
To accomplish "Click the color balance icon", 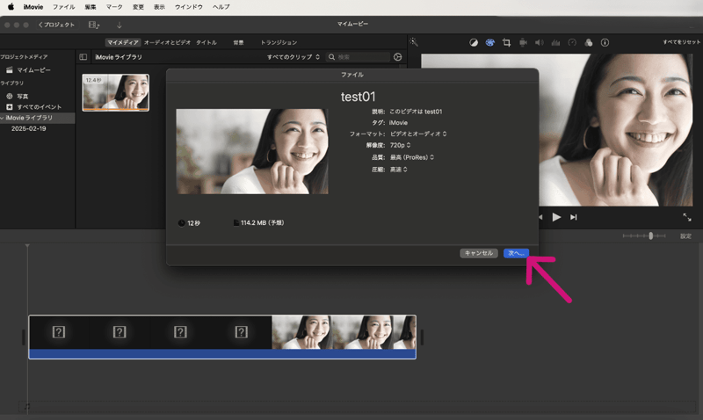I will point(474,42).
